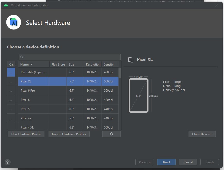Screen dimensions: 224x170
Task: Click the device list vertical scrollbar
Action: pos(120,73)
